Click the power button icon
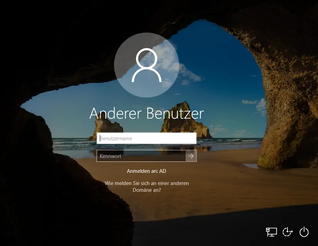This screenshot has height=246, width=318. tap(304, 232)
